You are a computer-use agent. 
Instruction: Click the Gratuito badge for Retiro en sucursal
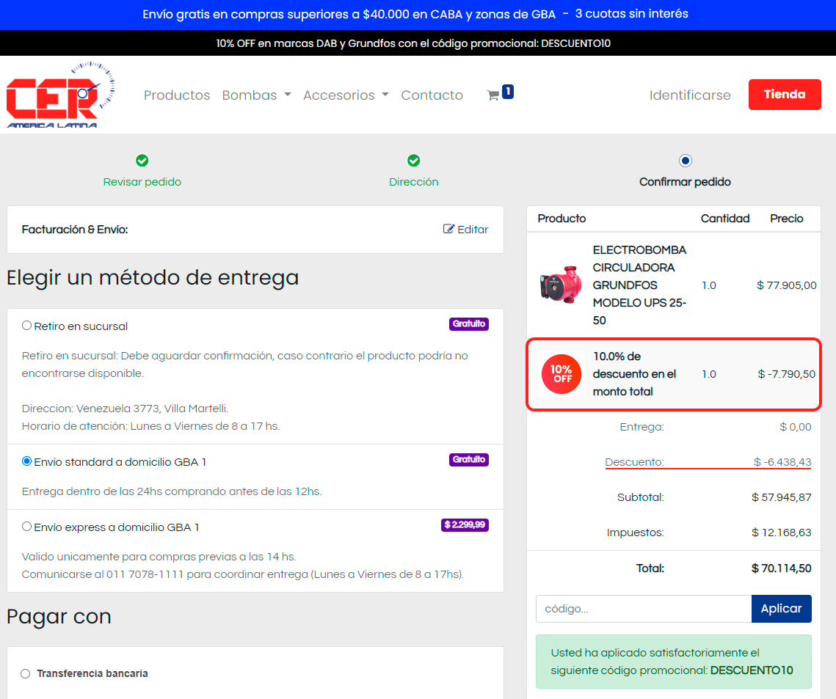click(x=469, y=324)
